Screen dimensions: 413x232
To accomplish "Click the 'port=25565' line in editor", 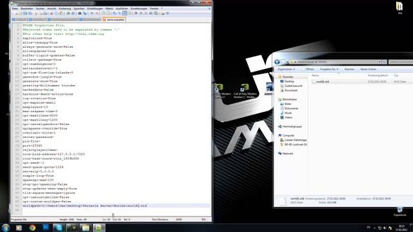I will (x=32, y=146).
